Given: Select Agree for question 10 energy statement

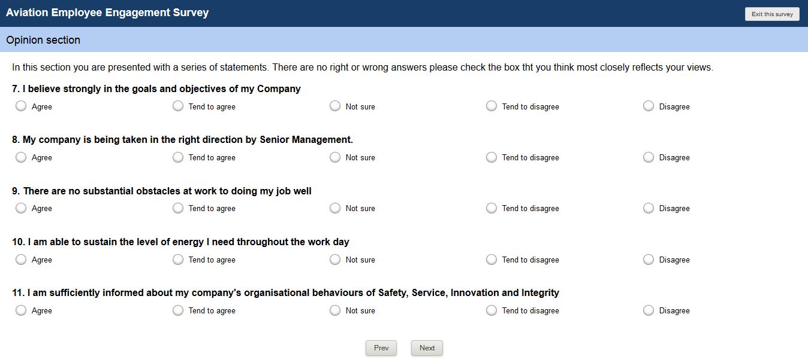Looking at the screenshot, I should 21,260.
